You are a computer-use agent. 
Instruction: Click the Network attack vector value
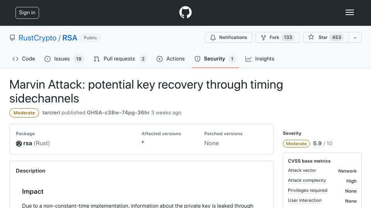pyautogui.click(x=347, y=171)
